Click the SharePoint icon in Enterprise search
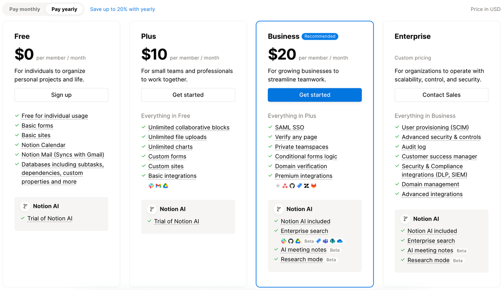The image size is (503, 290). (x=332, y=241)
